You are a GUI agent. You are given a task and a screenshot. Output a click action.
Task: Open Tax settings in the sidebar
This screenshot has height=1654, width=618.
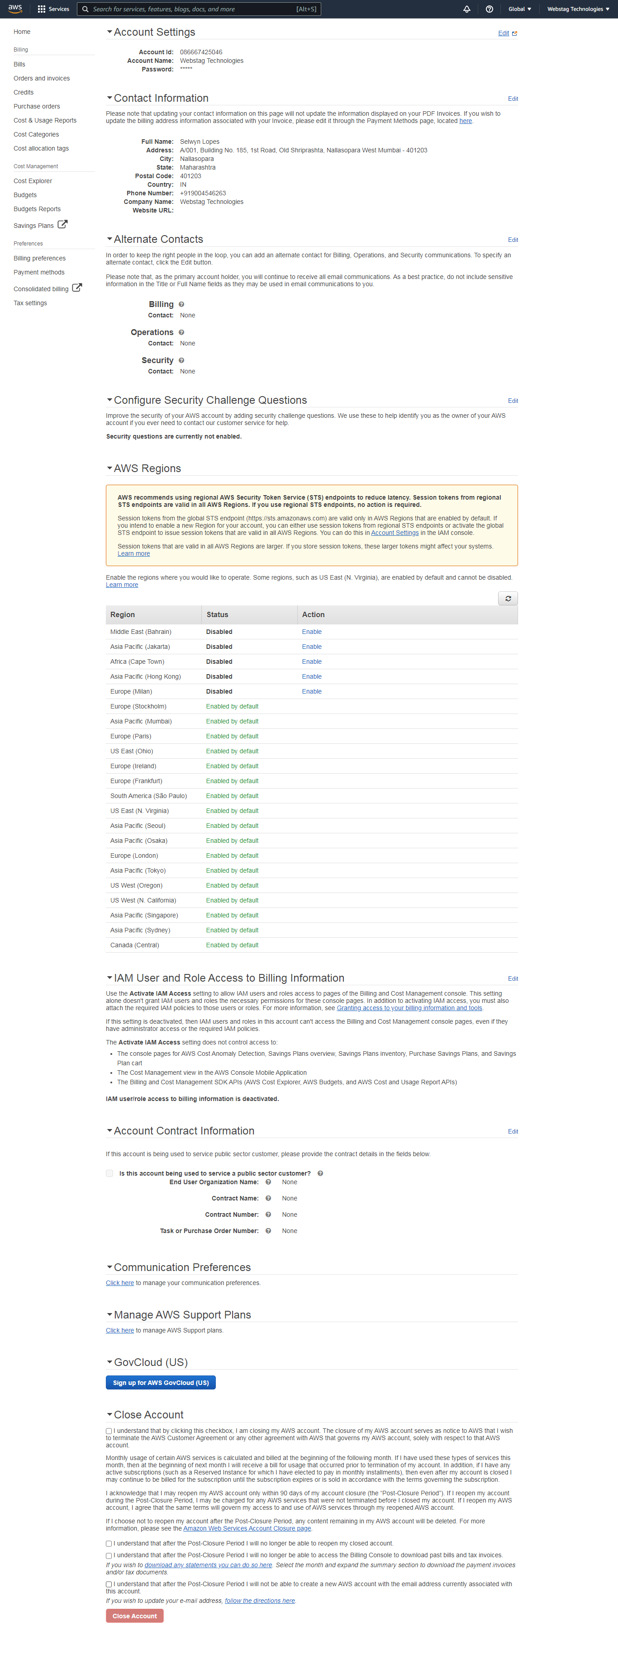(x=30, y=303)
